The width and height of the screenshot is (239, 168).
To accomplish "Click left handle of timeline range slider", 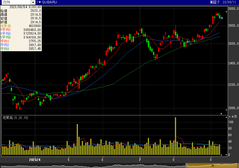I will pyautogui.click(x=186, y=165).
